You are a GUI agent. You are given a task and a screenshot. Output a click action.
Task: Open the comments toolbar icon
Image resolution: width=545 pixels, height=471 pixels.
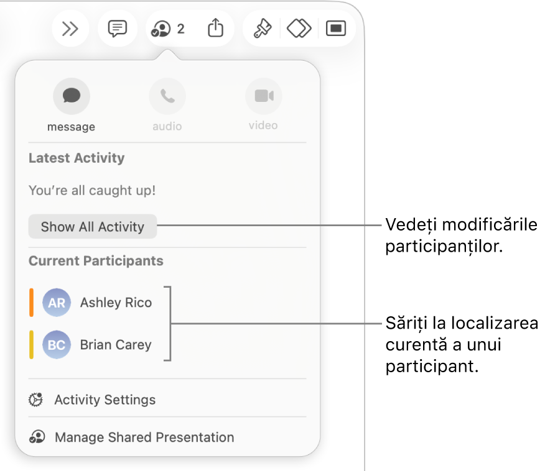(x=118, y=29)
